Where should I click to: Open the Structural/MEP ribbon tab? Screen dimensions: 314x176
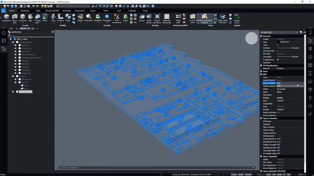[x=52, y=11]
